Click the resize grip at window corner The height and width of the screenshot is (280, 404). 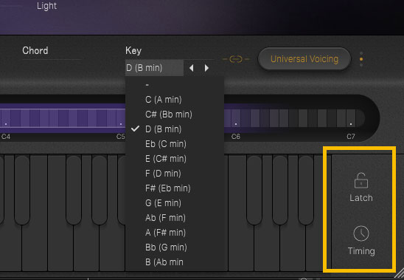point(399,274)
